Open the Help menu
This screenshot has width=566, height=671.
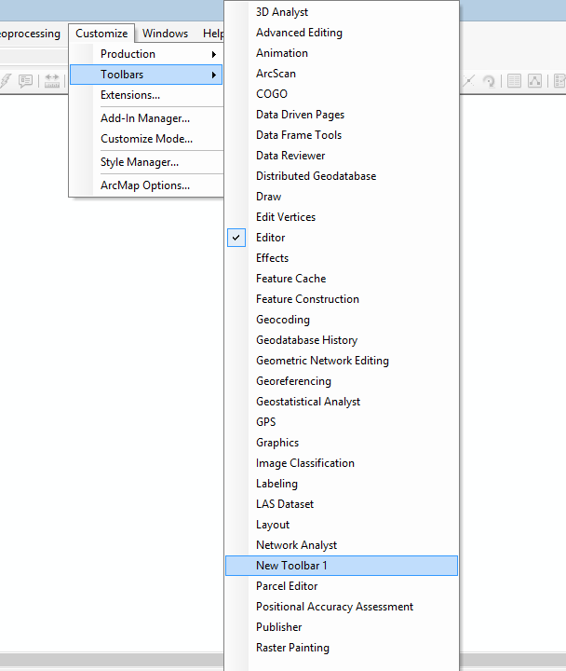pos(213,34)
